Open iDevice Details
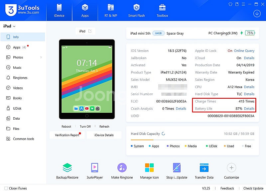The width and height of the screenshot is (266, 191). pyautogui.click(x=104, y=135)
